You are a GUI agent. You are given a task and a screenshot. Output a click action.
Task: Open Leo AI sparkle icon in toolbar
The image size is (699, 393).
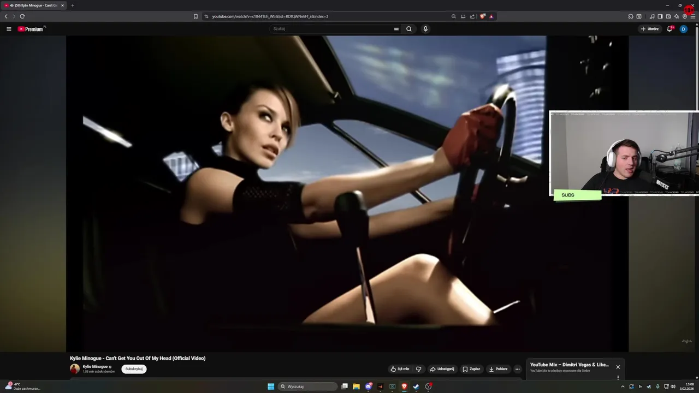(677, 16)
